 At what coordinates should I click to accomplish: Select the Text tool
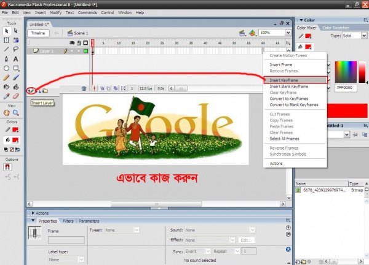point(16,59)
